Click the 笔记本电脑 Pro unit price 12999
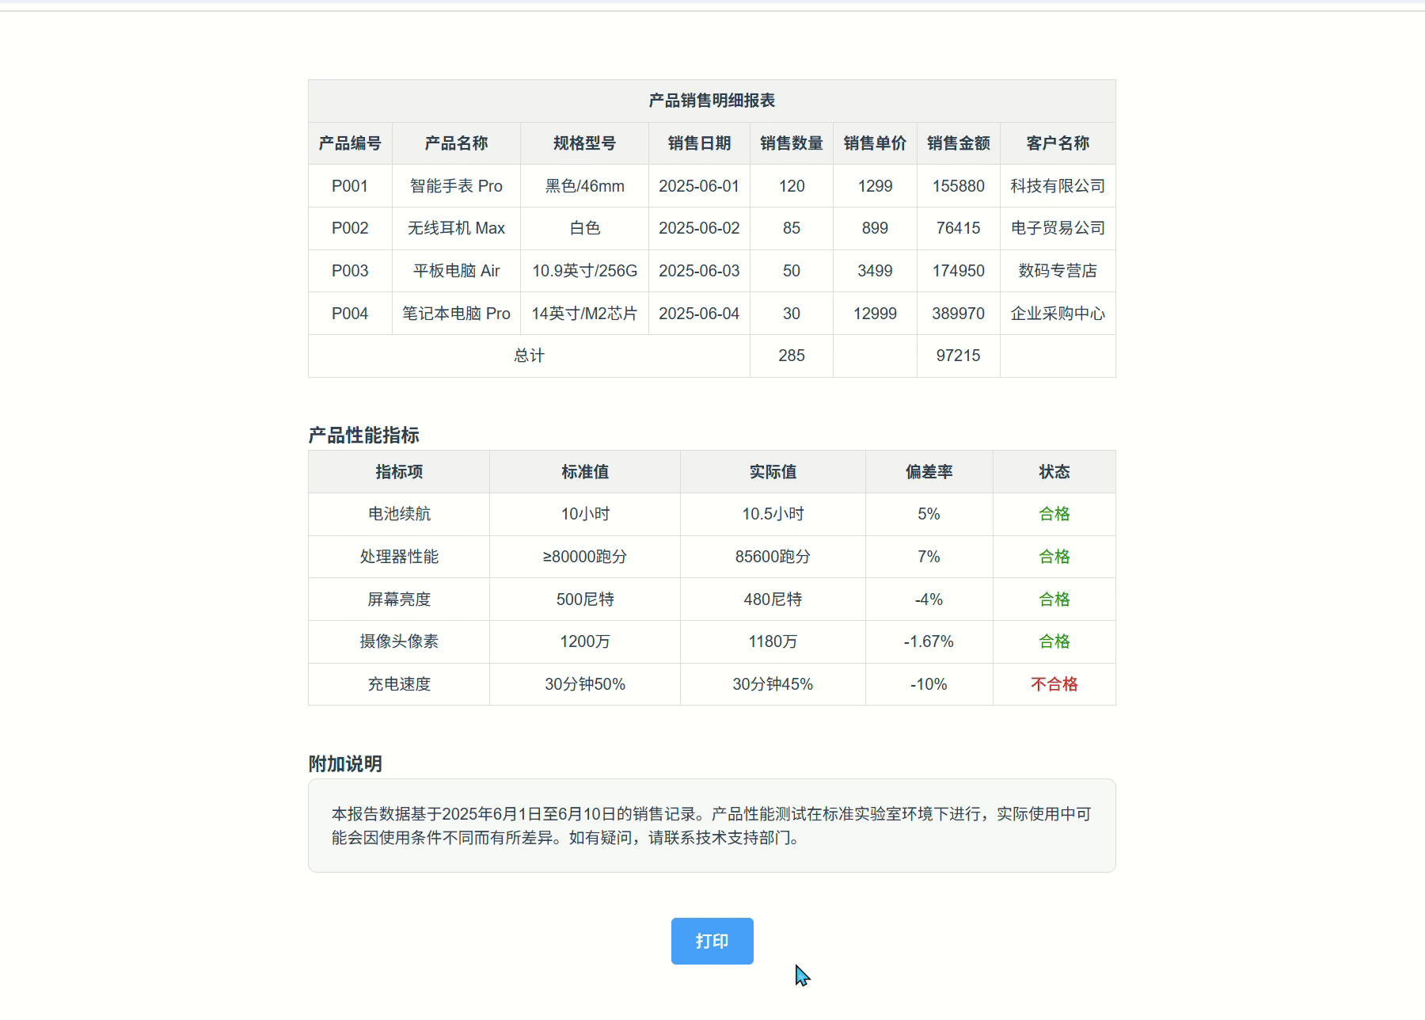Screen dimensions: 1425x1020 pos(873,313)
